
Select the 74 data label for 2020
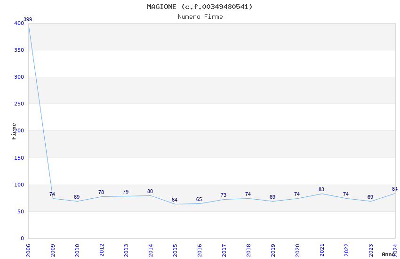pos(297,194)
